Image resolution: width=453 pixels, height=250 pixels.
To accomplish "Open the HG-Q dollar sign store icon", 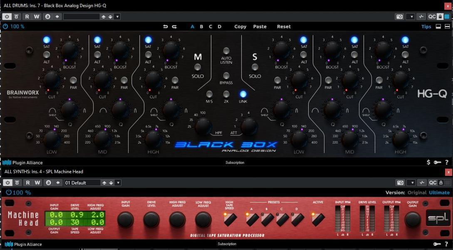I will coord(428,162).
